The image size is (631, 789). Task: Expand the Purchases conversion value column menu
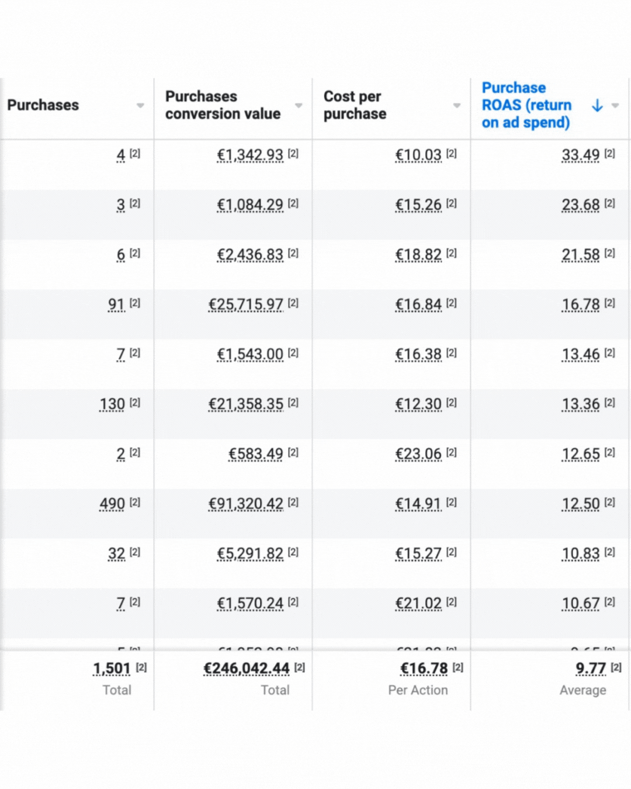(x=299, y=106)
